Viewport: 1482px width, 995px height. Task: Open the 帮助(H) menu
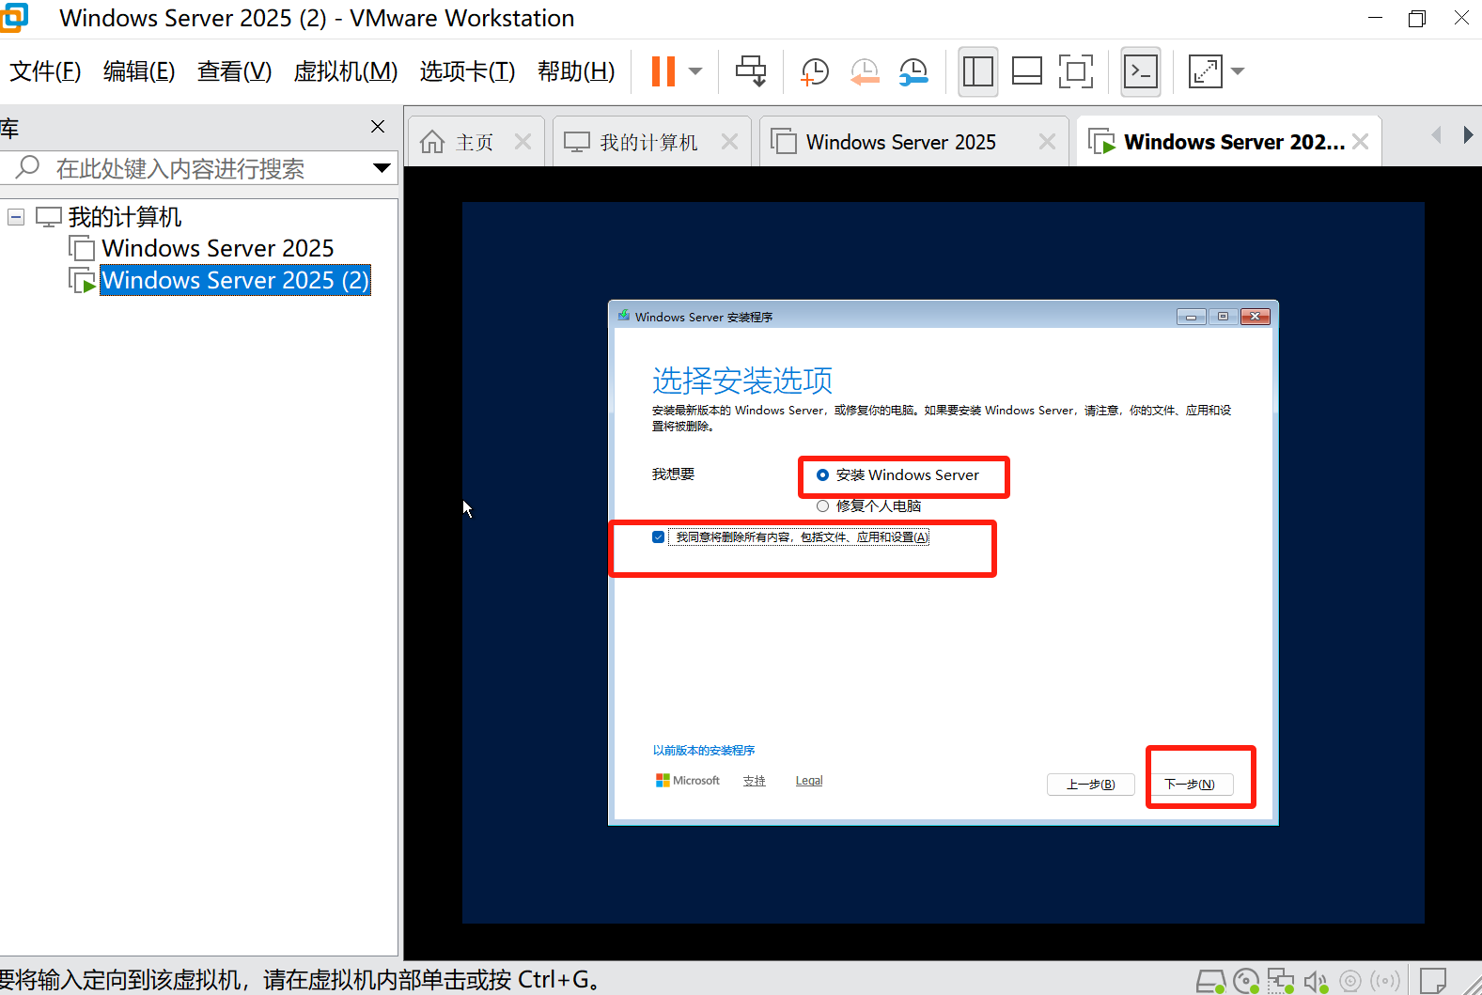(x=576, y=71)
